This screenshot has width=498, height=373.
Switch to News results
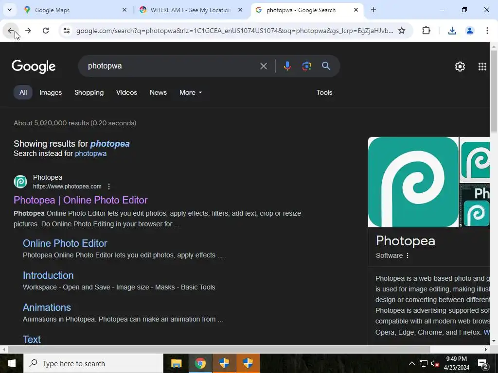point(158,92)
